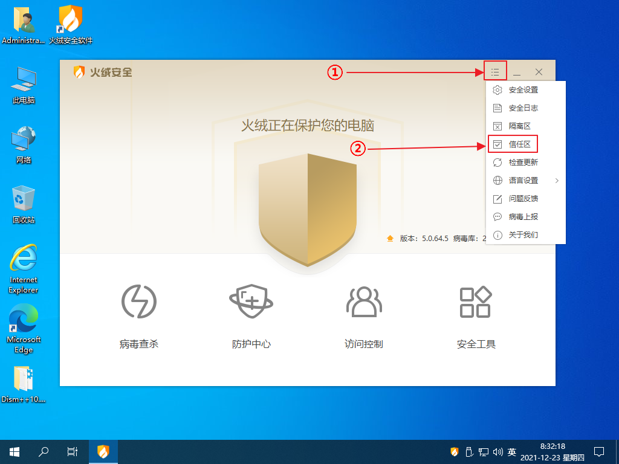Click the 防护中心 label
Image resolution: width=619 pixels, height=464 pixels.
click(x=251, y=344)
